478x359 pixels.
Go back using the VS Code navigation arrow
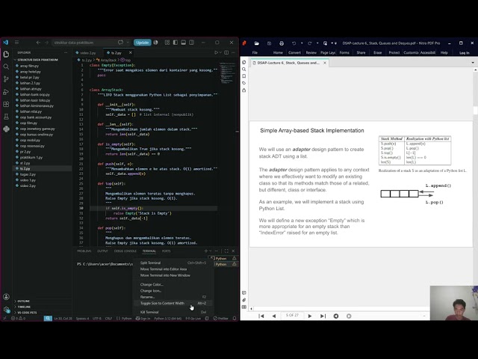click(38, 43)
